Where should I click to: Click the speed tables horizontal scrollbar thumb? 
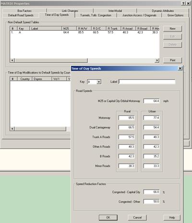(51, 61)
